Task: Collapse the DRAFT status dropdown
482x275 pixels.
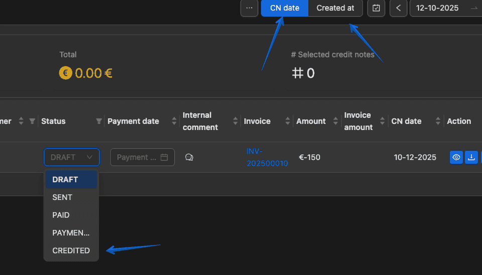Action: point(72,157)
